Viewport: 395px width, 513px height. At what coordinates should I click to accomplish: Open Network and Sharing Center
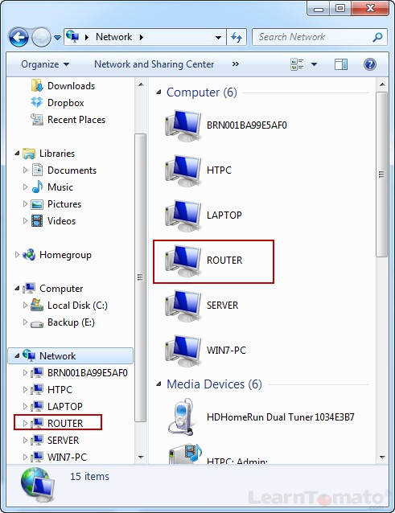[154, 64]
